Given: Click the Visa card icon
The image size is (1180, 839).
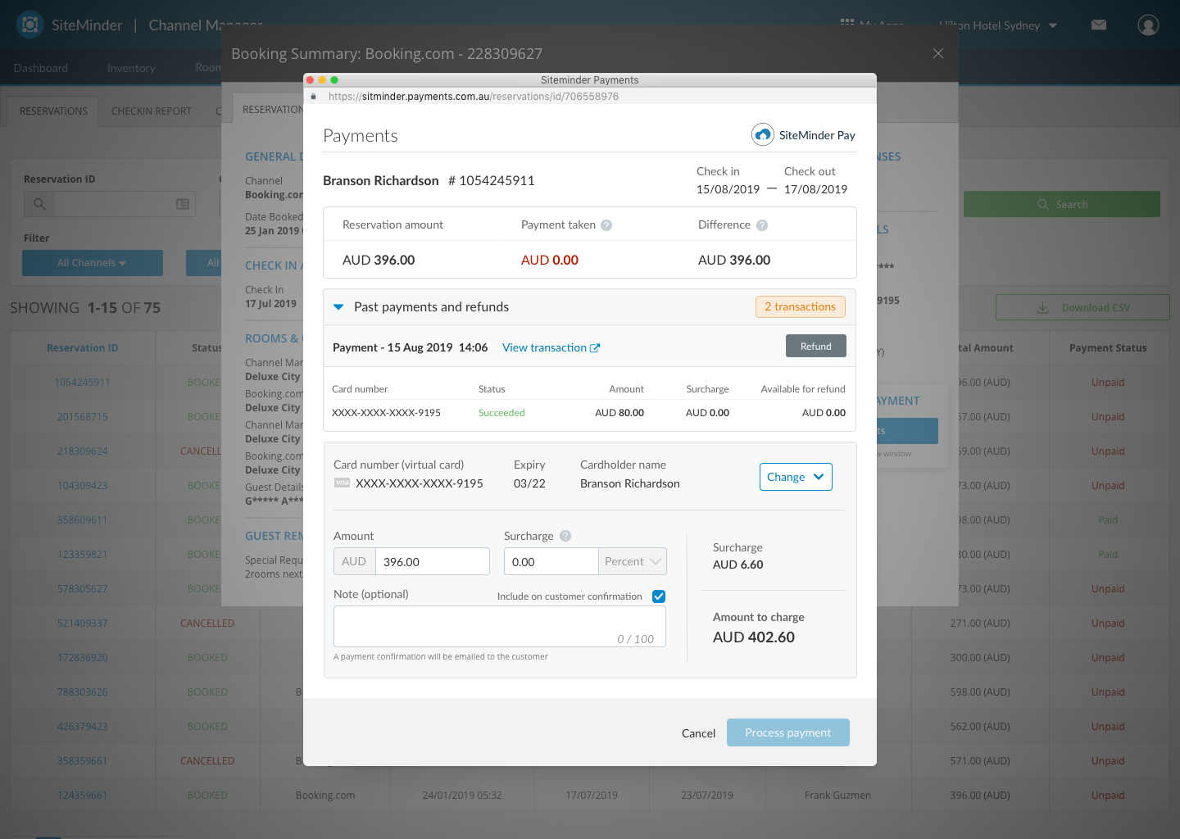Looking at the screenshot, I should pyautogui.click(x=343, y=483).
